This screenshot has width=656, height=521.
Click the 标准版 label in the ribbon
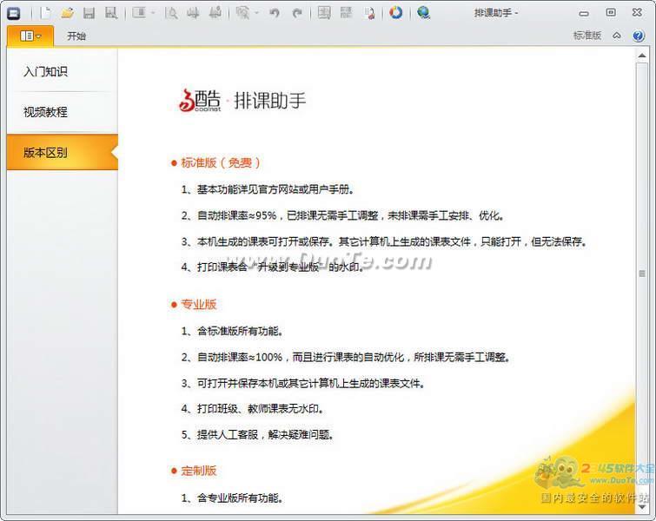(x=587, y=36)
